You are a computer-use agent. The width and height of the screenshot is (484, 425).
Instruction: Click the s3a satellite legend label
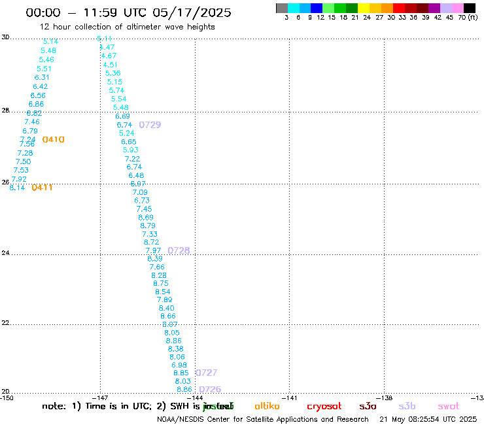click(x=368, y=406)
